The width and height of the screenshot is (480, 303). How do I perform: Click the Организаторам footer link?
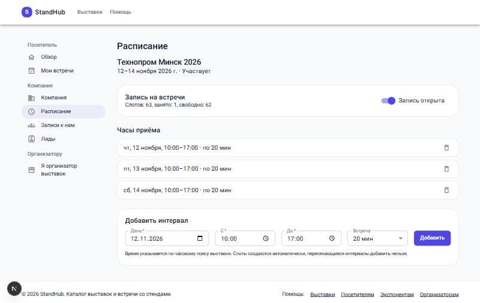(x=439, y=295)
